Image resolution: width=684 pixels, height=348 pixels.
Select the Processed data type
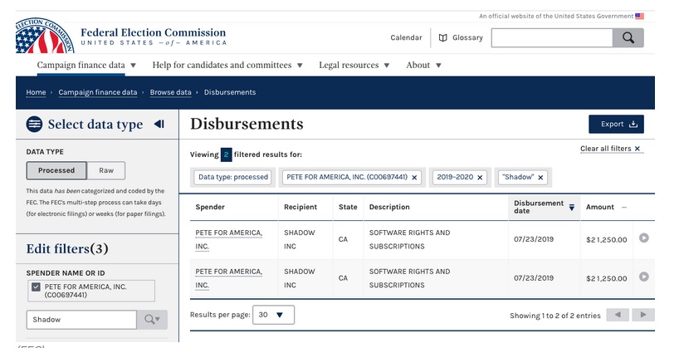click(56, 170)
